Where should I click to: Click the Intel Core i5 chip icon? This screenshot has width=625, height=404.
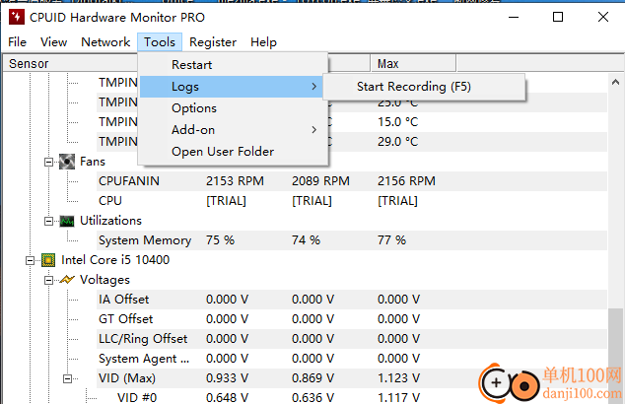point(48,260)
